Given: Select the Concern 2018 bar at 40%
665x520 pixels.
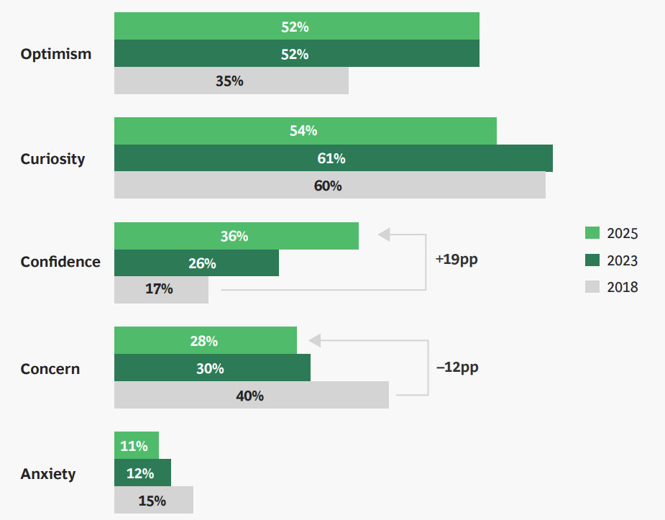Looking at the screenshot, I should click(251, 396).
